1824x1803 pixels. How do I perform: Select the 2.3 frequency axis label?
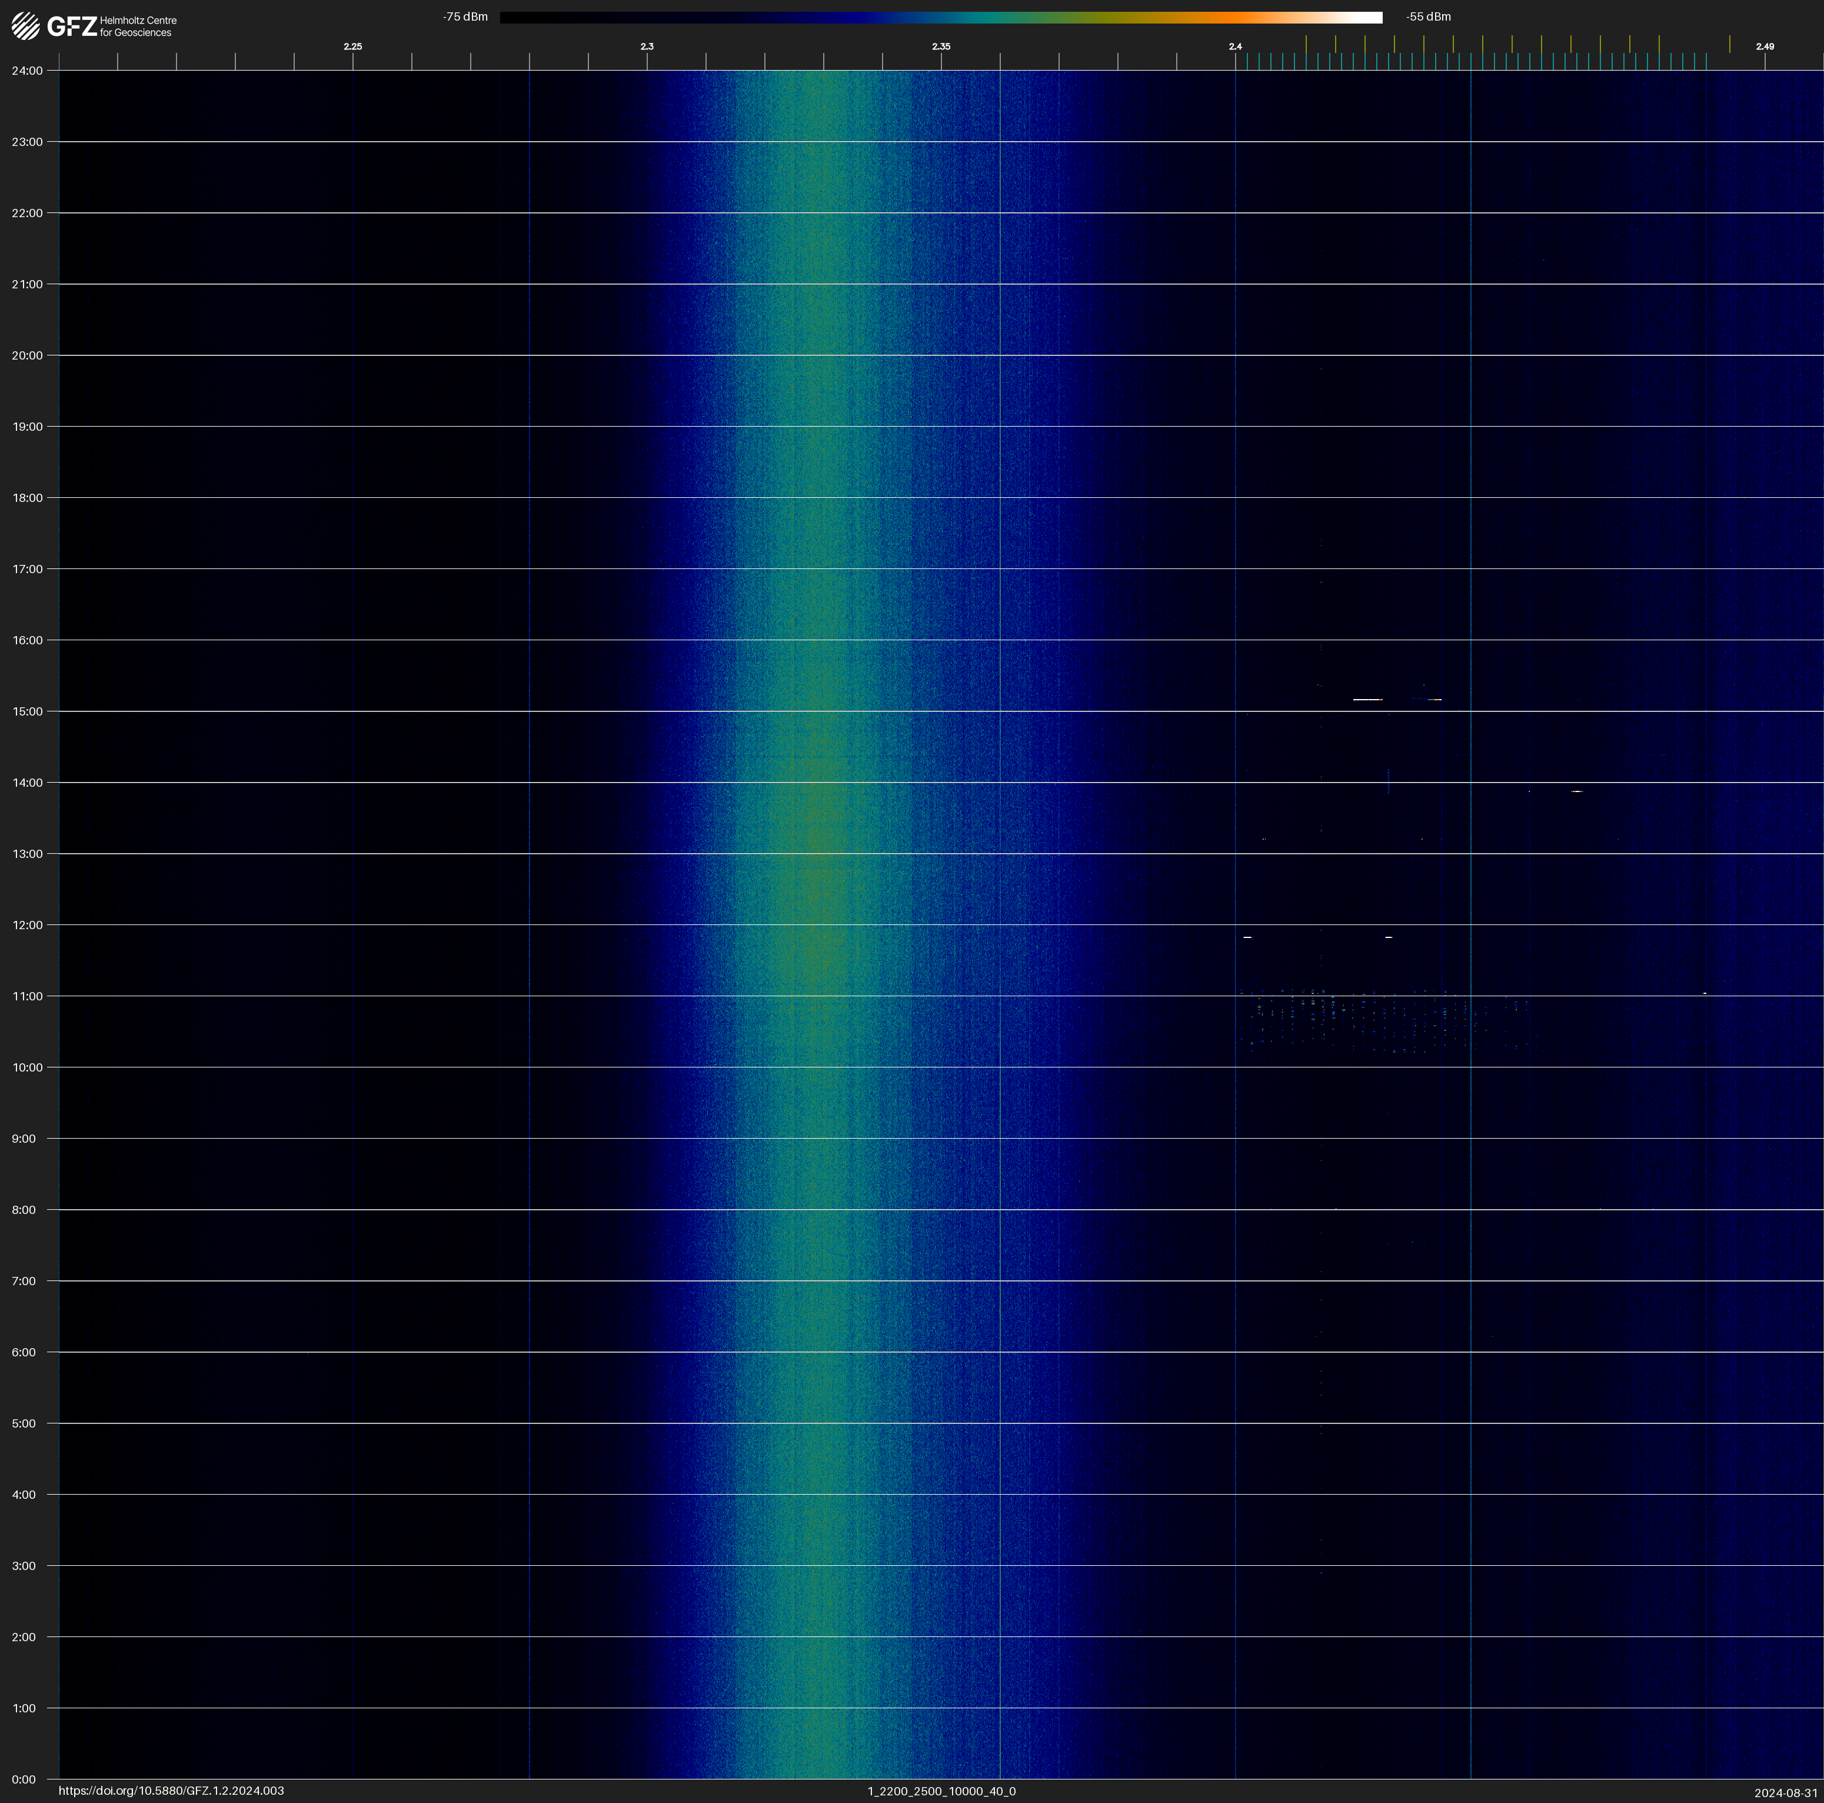coord(647,46)
